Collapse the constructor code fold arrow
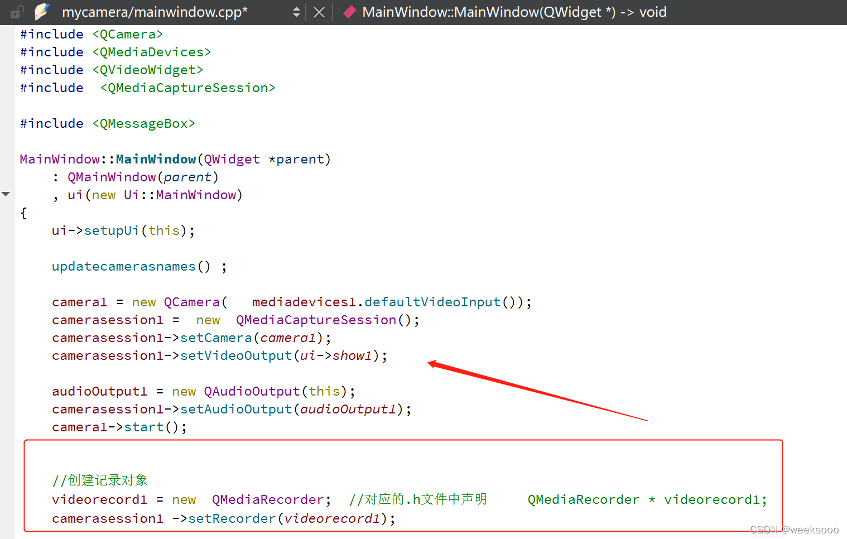 coord(6,194)
